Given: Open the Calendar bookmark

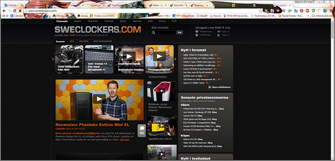Looking at the screenshot, I should click(x=17, y=16).
